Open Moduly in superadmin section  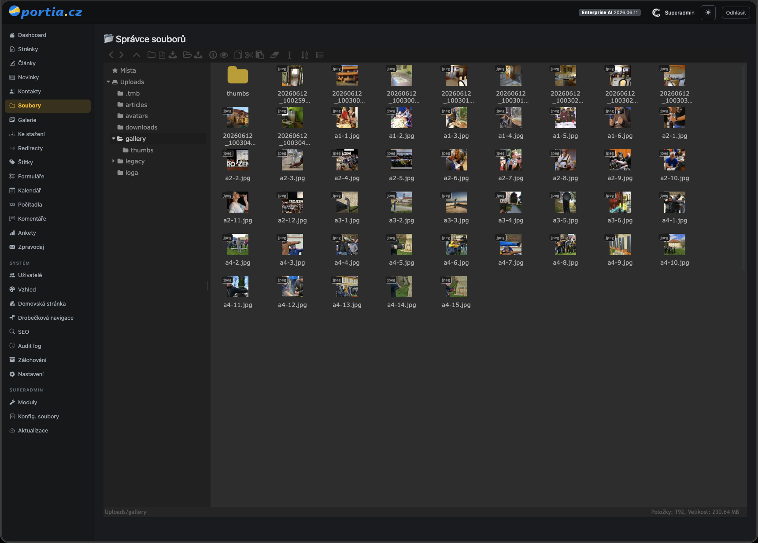tap(48, 403)
